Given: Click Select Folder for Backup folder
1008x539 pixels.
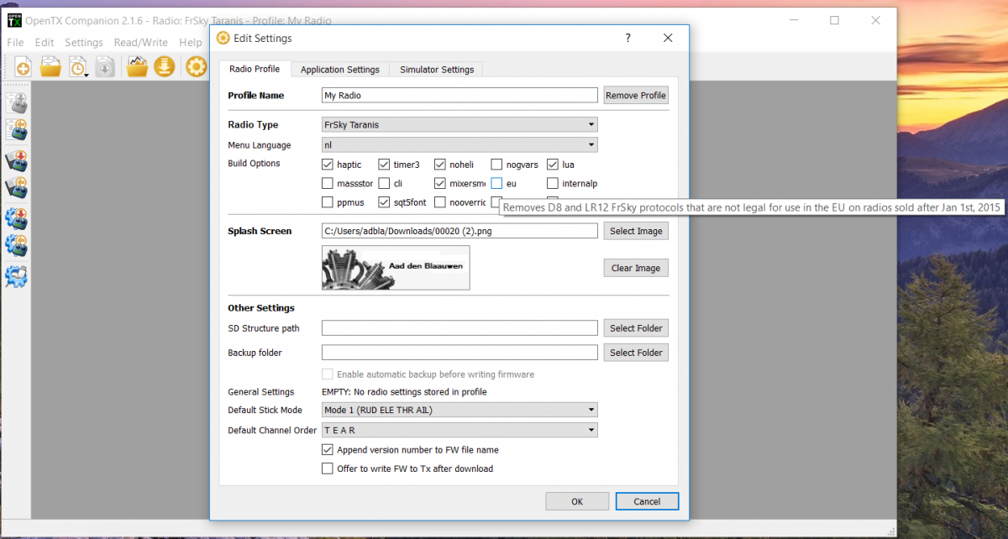Looking at the screenshot, I should coord(636,353).
